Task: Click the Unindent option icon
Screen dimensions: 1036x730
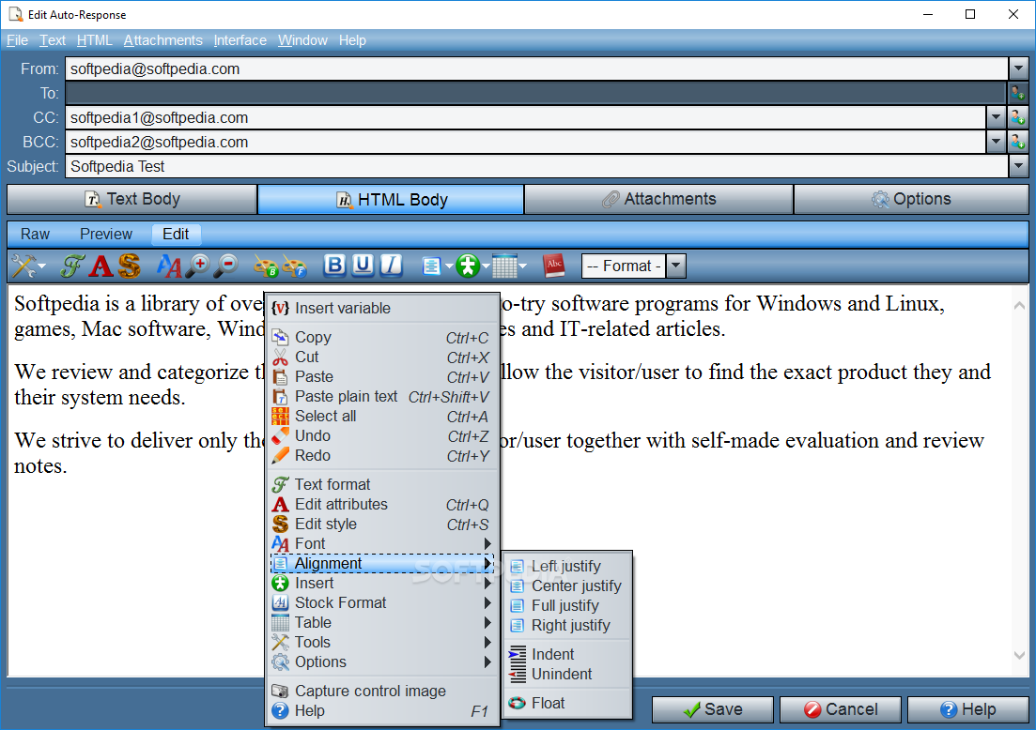Action: [x=518, y=674]
